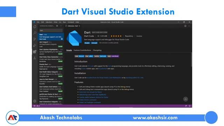Open the Manage gear icon at bottom left
This screenshot has width=224, height=126.
point(35,101)
